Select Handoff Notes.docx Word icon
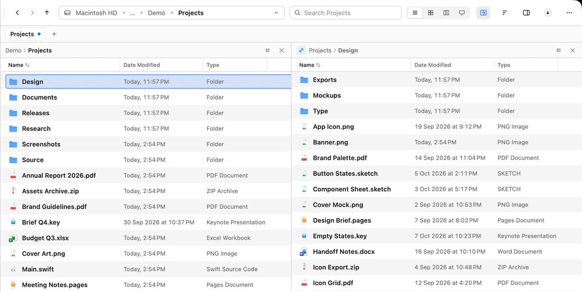This screenshot has height=291, width=582. pos(304,252)
